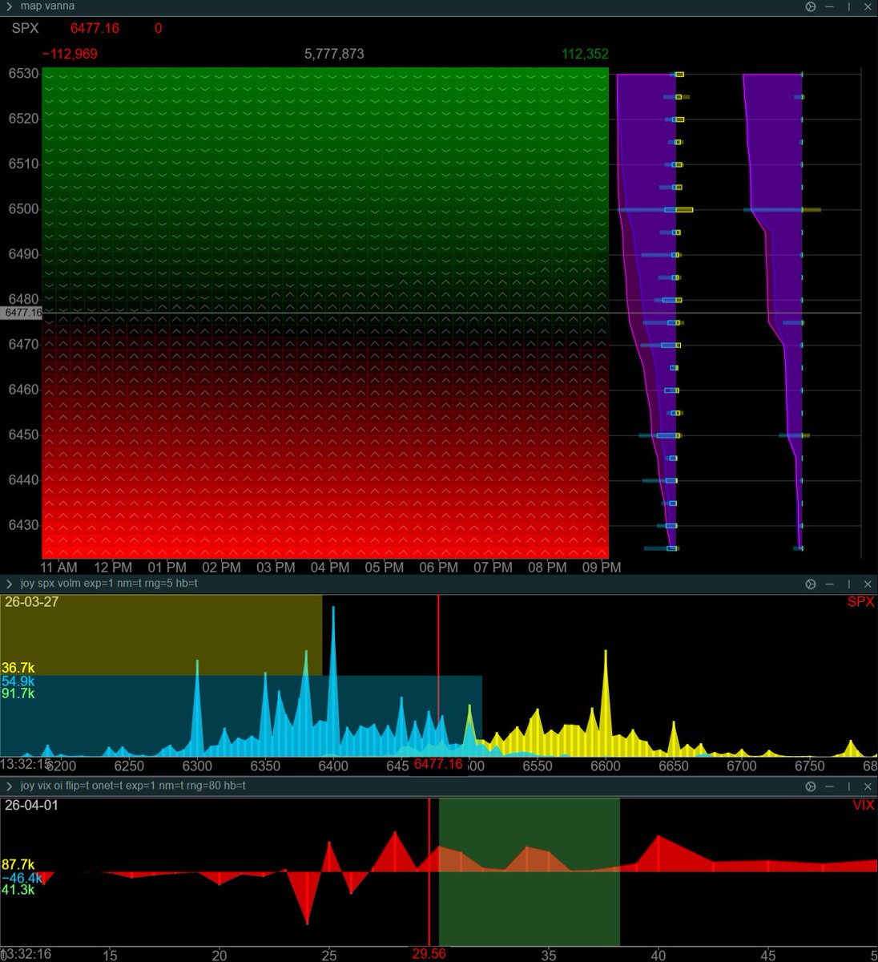Click the 13:32:16 timestamp
878x962 pixels.
point(26,954)
